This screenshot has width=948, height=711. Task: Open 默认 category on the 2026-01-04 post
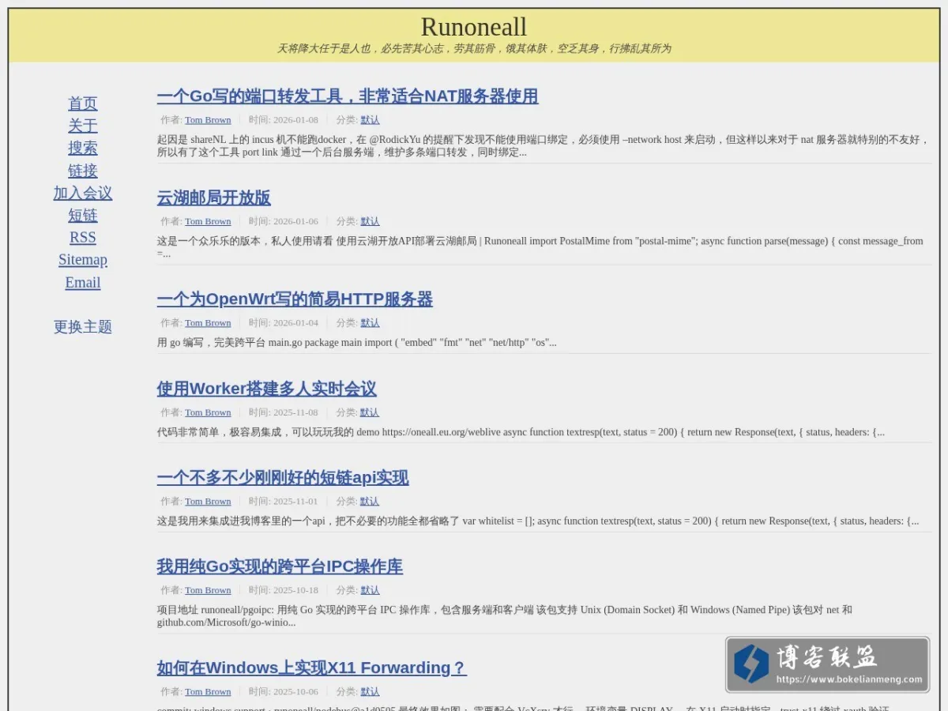(x=370, y=323)
